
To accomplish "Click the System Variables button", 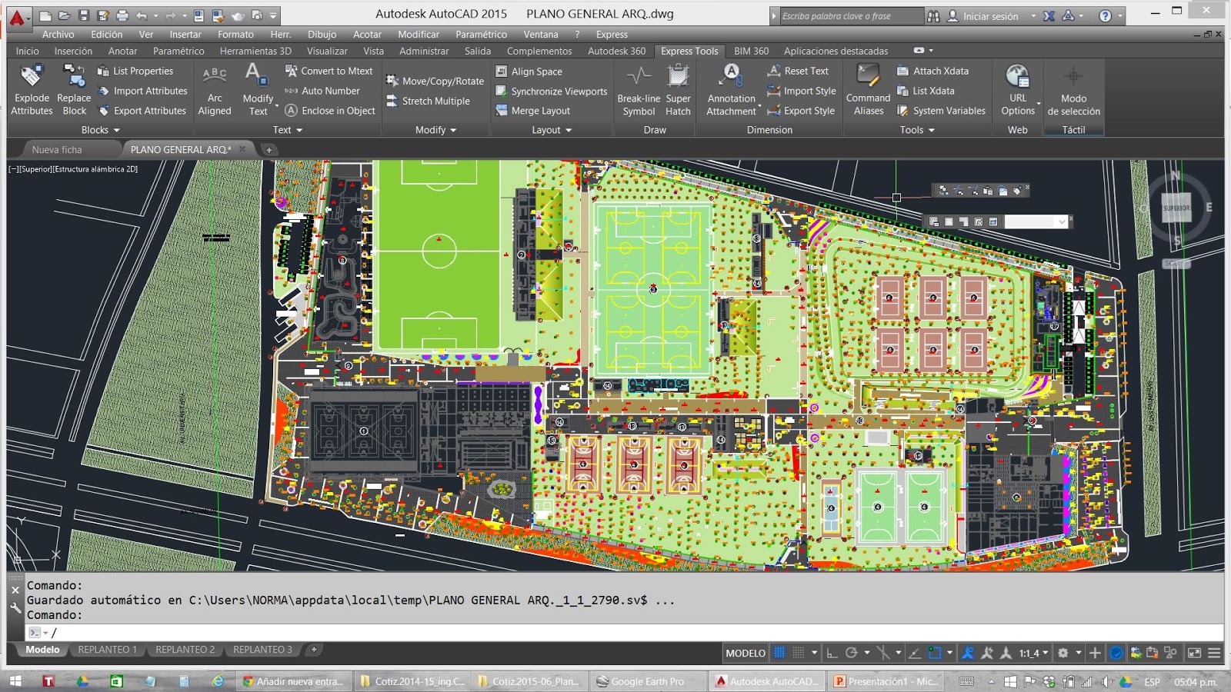I will coord(941,111).
